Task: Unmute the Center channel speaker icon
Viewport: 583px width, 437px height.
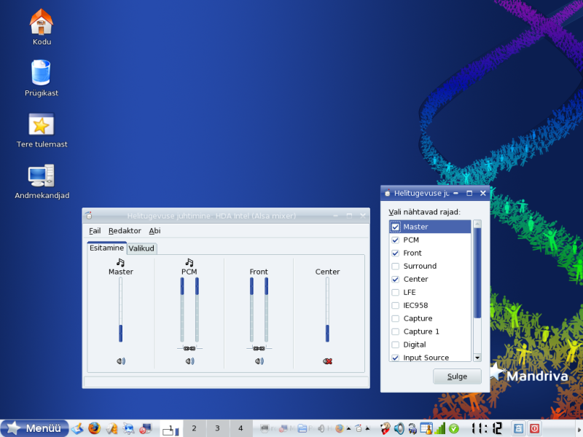Action: 327,361
